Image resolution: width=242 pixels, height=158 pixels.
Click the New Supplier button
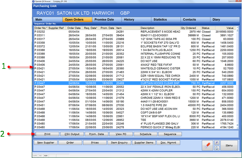click(x=46, y=142)
